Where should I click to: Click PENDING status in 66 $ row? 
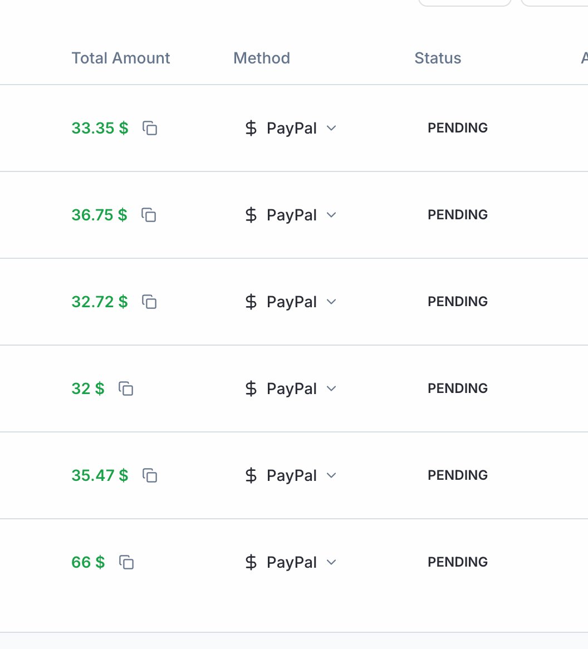point(458,562)
